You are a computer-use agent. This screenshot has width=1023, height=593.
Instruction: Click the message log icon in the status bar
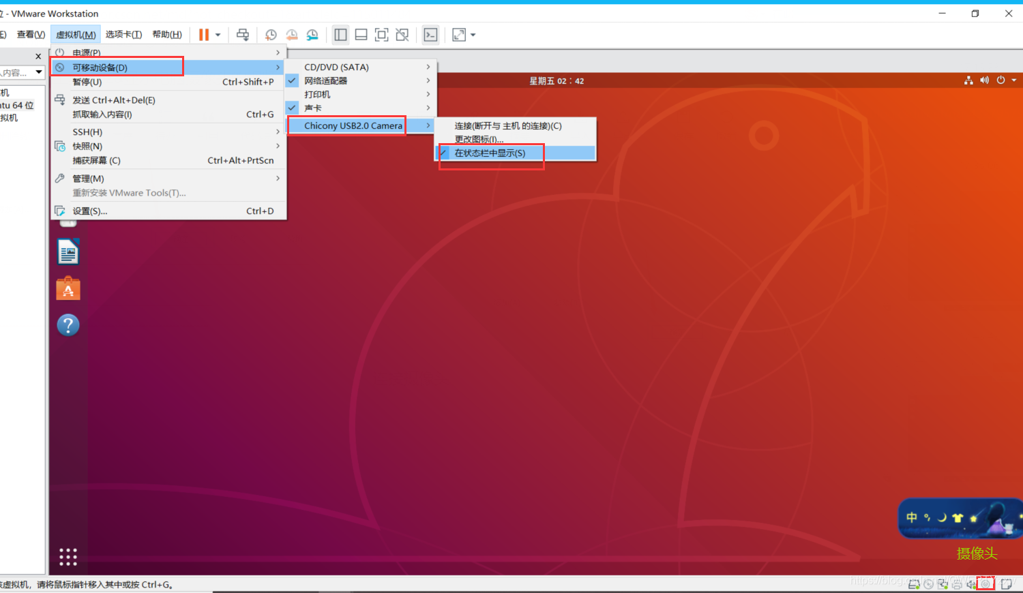click(x=1007, y=584)
